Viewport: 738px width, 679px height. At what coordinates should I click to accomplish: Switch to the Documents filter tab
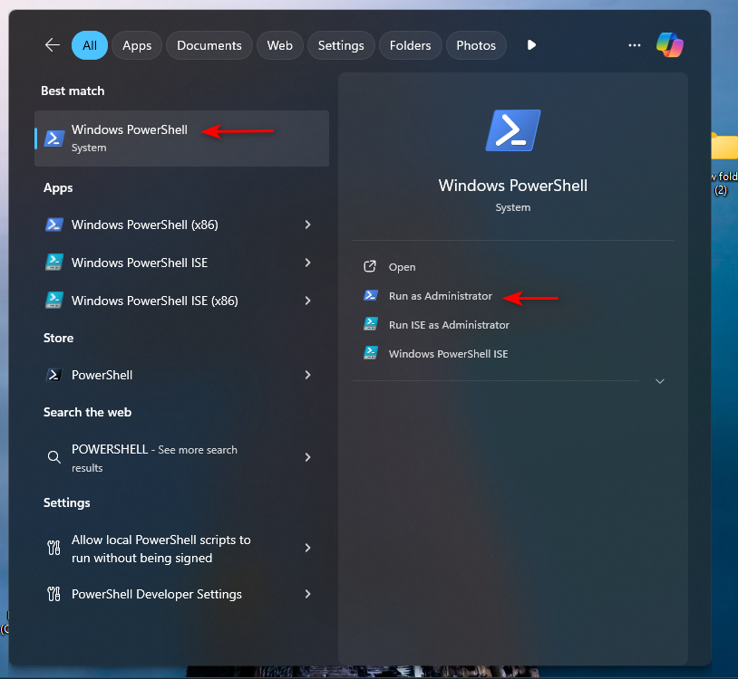(x=209, y=45)
